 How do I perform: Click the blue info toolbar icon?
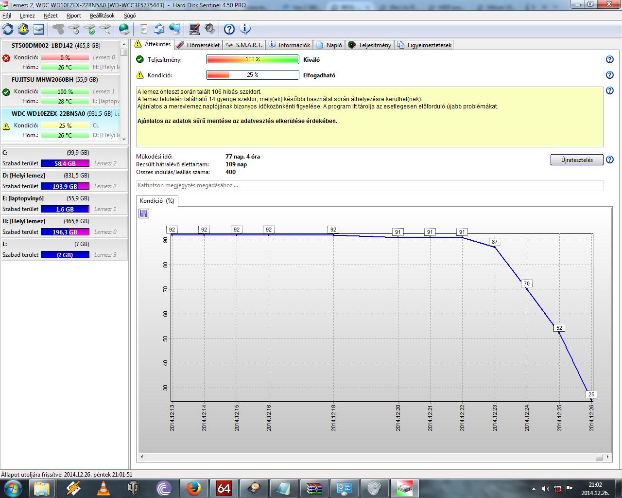tap(245, 29)
